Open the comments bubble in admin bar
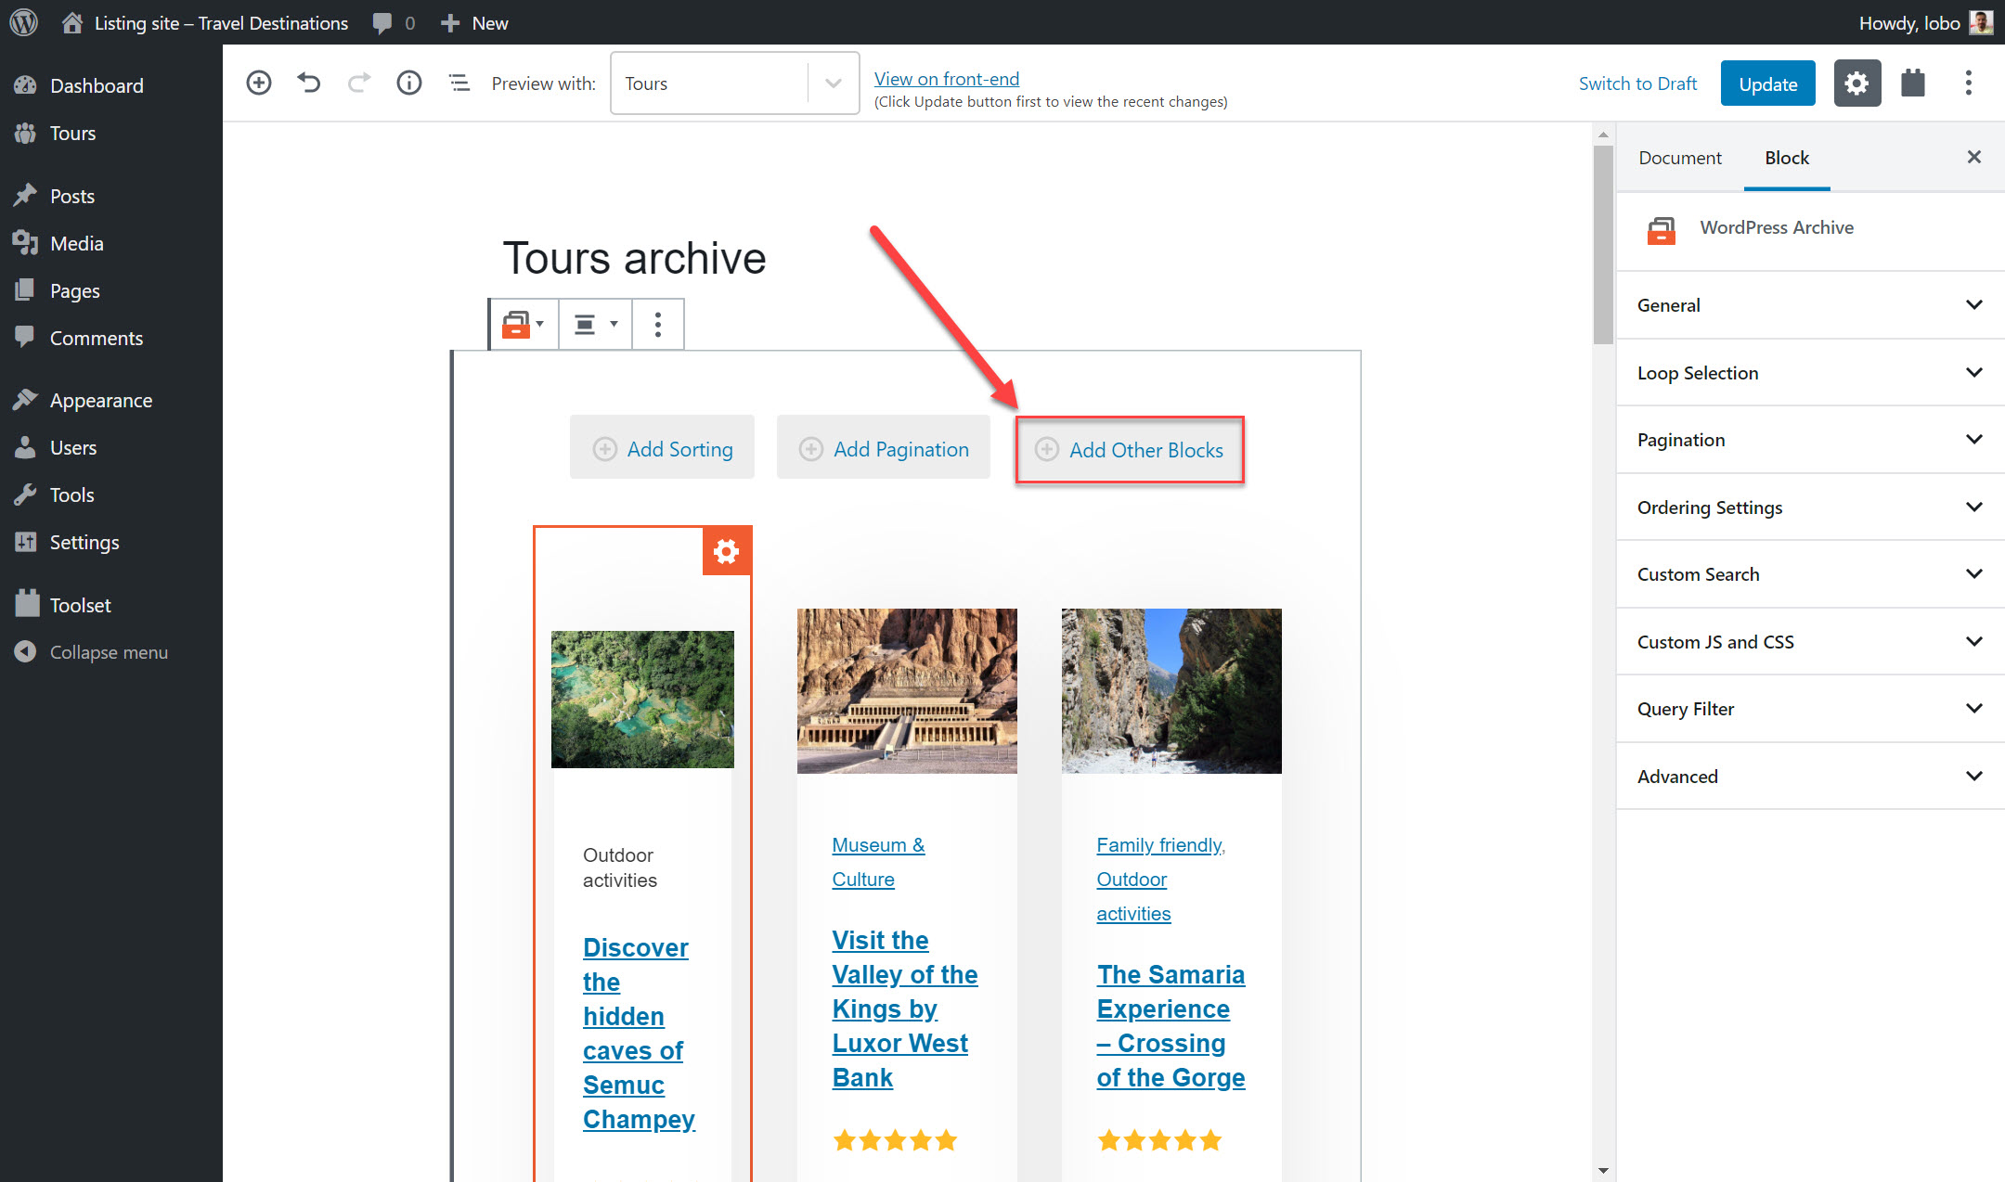This screenshot has width=2005, height=1182. coord(394,23)
